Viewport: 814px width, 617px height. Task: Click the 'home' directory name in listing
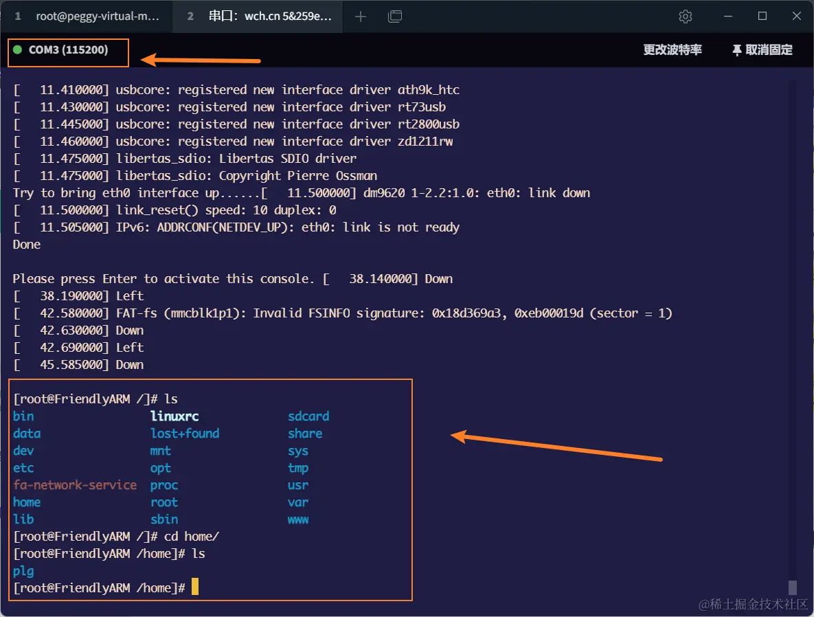(27, 502)
